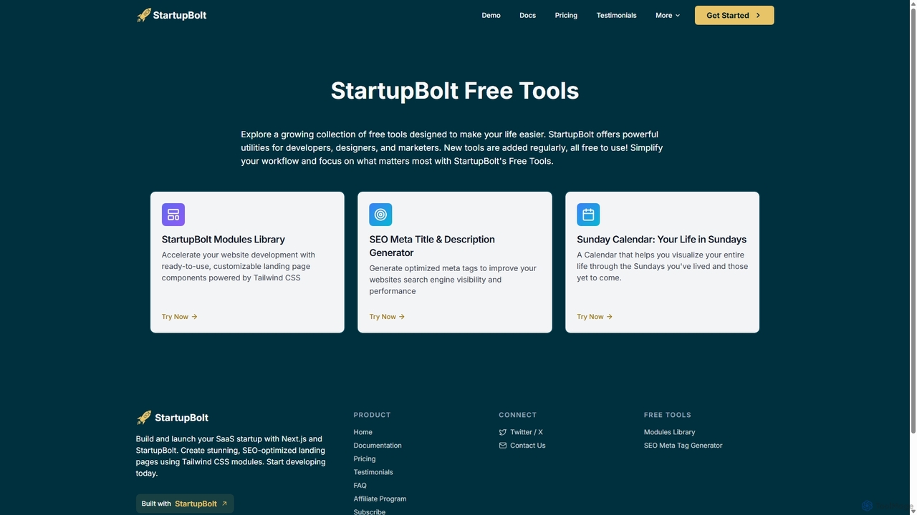Image resolution: width=917 pixels, height=515 pixels.
Task: Open the StartupBolt Modules Library card title
Action: [223, 240]
